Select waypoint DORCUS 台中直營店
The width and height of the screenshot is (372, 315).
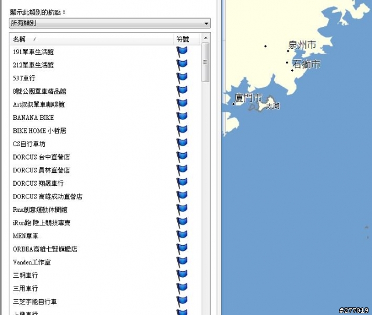(41, 157)
